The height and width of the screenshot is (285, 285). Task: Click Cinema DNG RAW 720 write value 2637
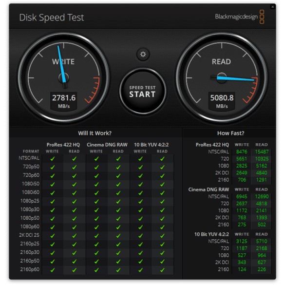242,203
